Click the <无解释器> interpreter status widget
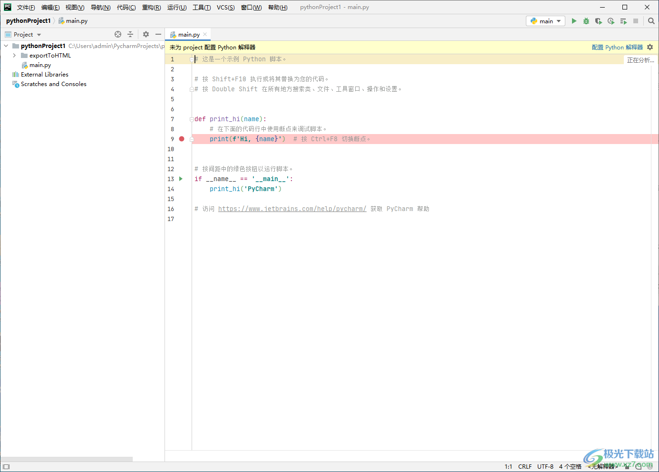This screenshot has height=472, width=659. (602, 467)
